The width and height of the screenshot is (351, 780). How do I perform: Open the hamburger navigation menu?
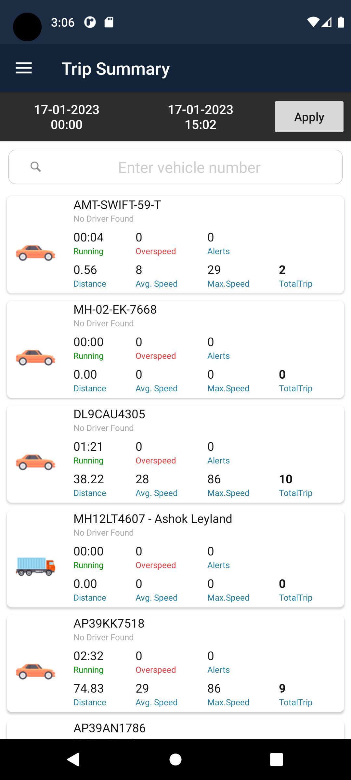[24, 68]
